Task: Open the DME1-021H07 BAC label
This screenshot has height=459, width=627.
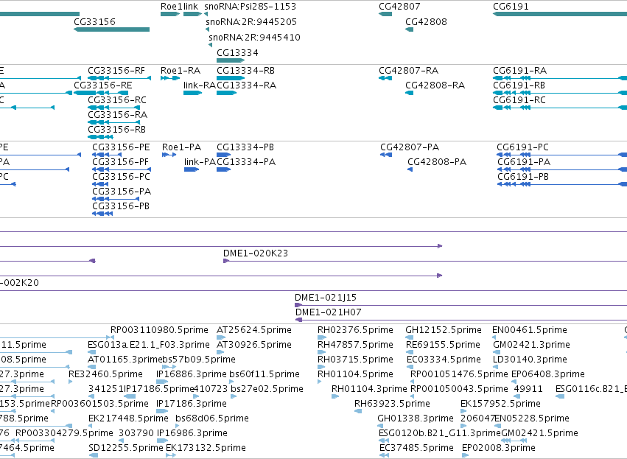Action: pos(329,312)
